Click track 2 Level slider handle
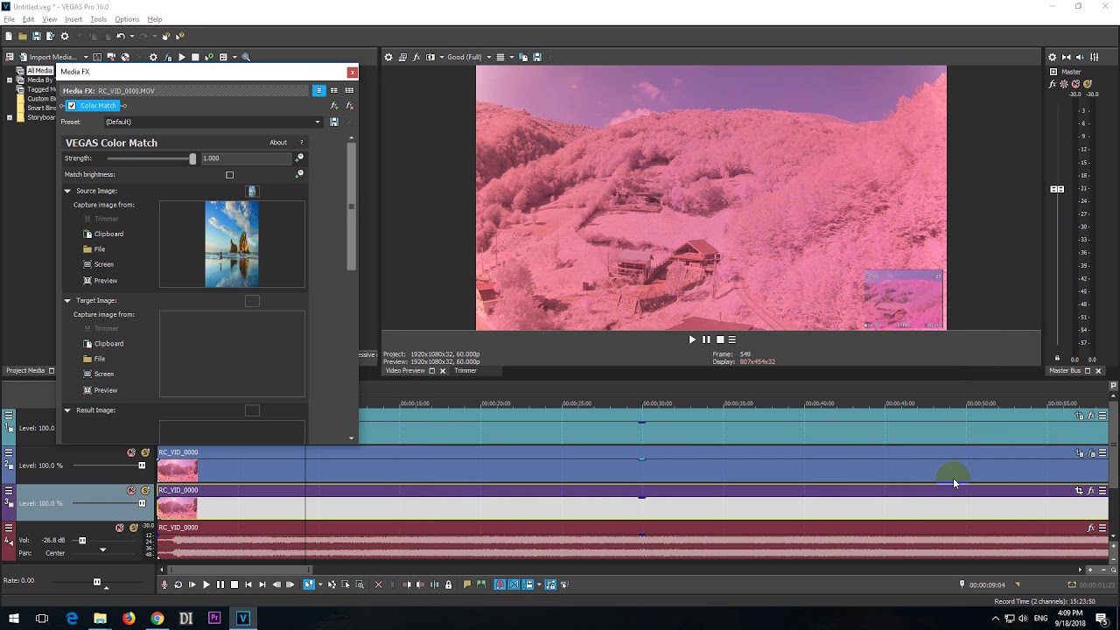The image size is (1120, 630). (142, 465)
